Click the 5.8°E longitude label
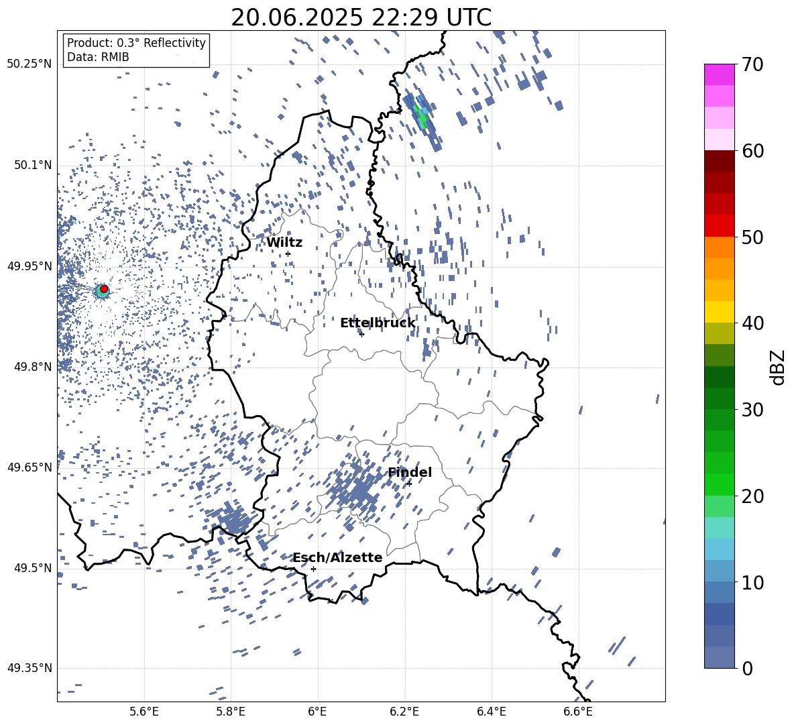The image size is (794, 725). point(231,712)
